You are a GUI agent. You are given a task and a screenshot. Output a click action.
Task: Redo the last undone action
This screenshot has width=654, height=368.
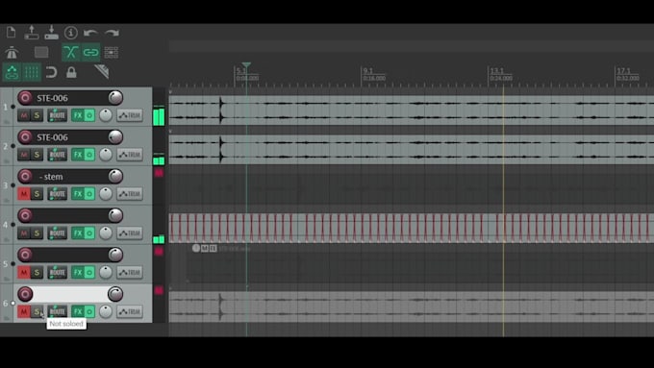tap(112, 33)
